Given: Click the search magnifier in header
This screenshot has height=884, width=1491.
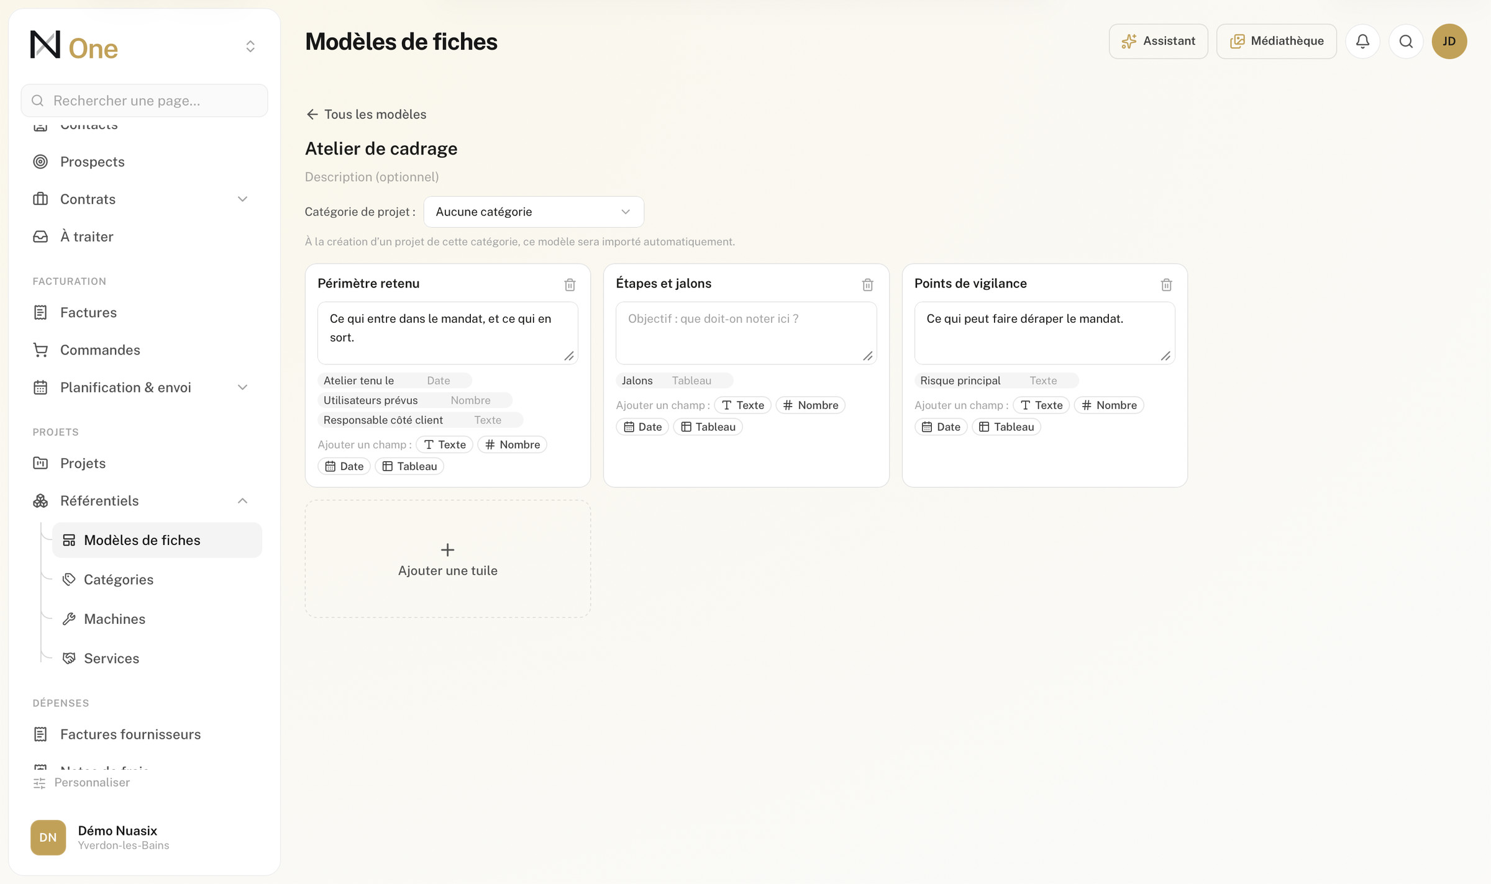Looking at the screenshot, I should 1406,41.
